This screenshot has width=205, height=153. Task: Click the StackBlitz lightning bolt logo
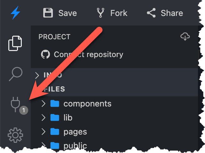coord(15,13)
